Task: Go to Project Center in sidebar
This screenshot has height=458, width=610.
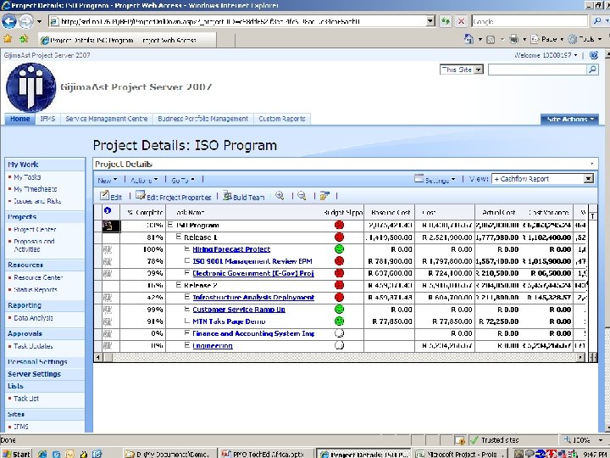Action: click(35, 229)
